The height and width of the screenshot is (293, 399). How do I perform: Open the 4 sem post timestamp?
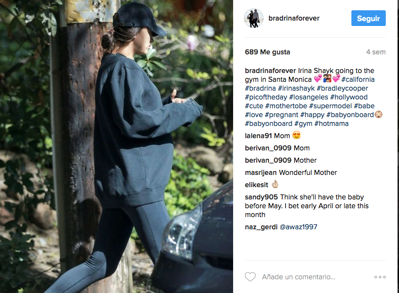click(376, 52)
